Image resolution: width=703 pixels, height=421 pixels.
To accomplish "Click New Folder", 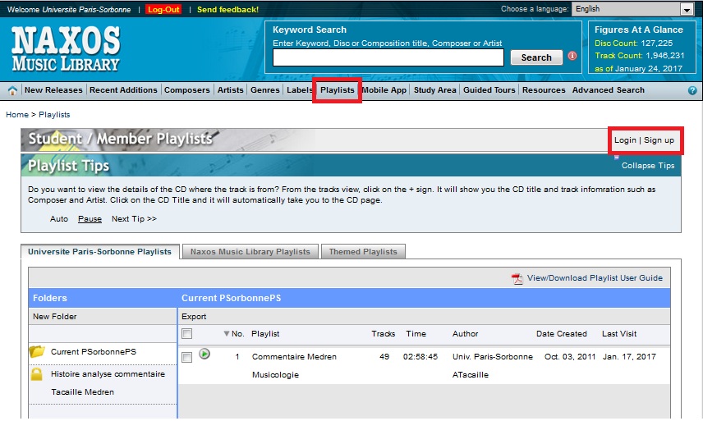I will [55, 317].
